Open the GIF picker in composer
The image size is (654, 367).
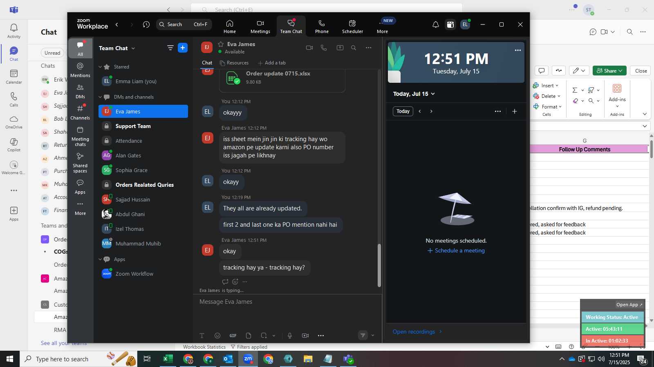pos(233,336)
